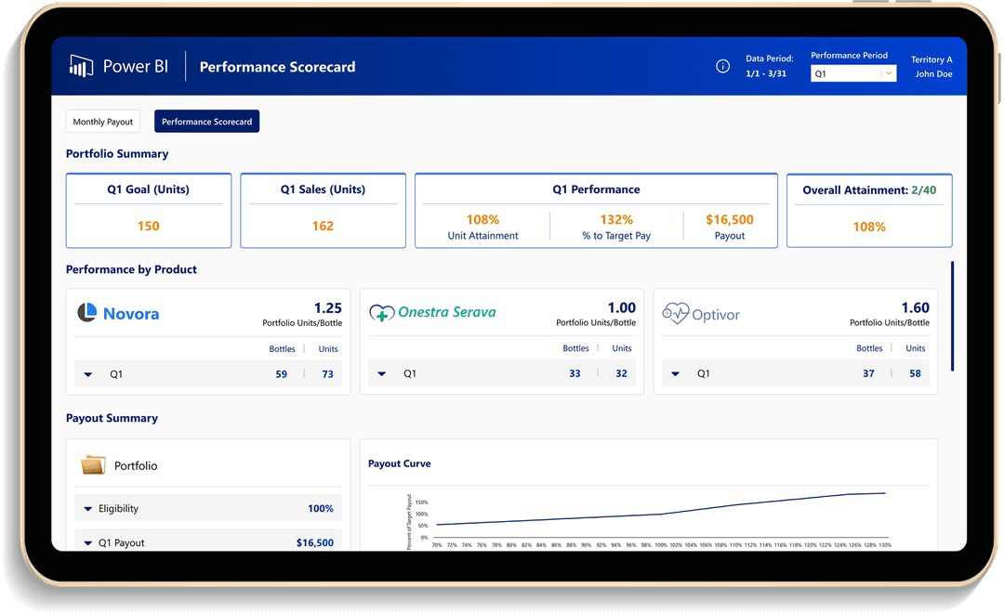
Task: Open the Performance Period Q1 dropdown
Action: pos(852,73)
